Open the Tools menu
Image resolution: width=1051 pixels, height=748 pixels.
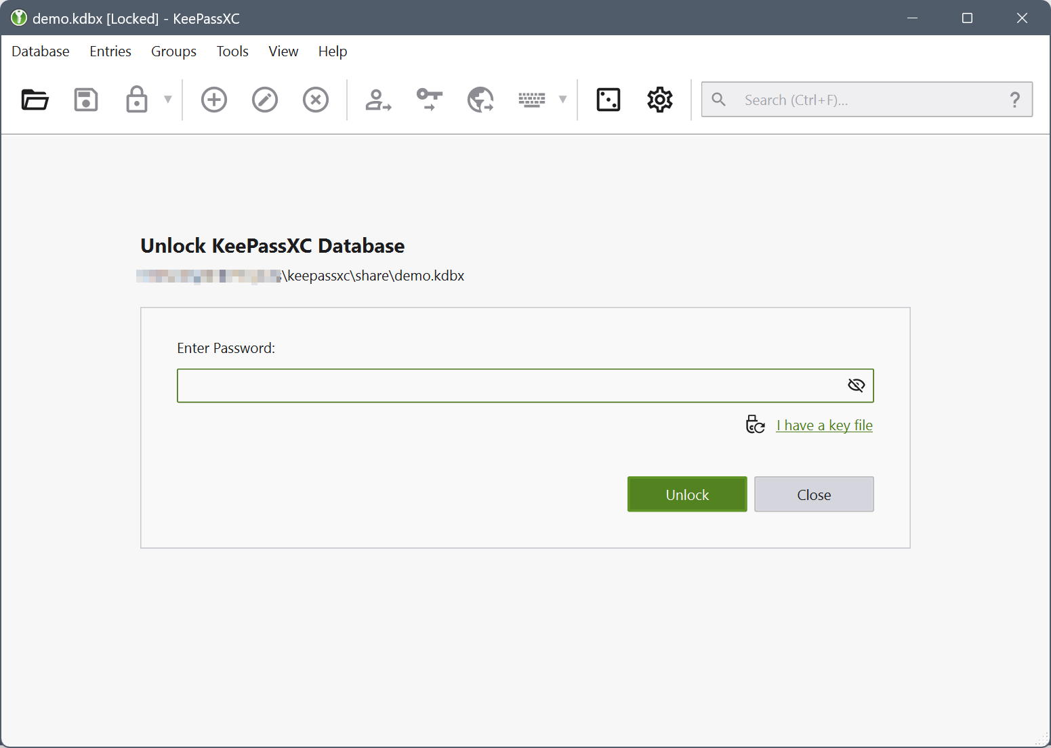(x=232, y=51)
